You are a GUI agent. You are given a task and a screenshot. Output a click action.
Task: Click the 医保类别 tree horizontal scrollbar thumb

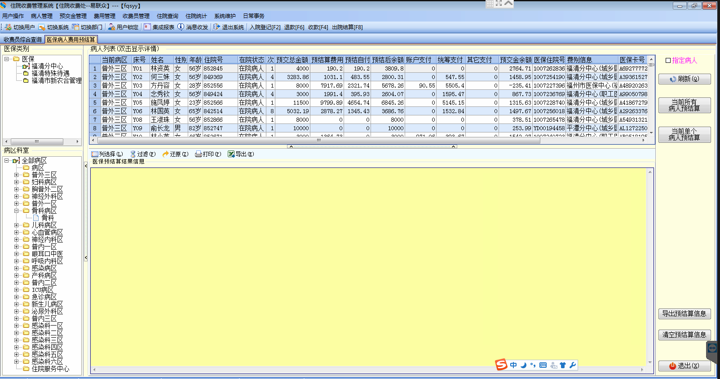coord(37,141)
